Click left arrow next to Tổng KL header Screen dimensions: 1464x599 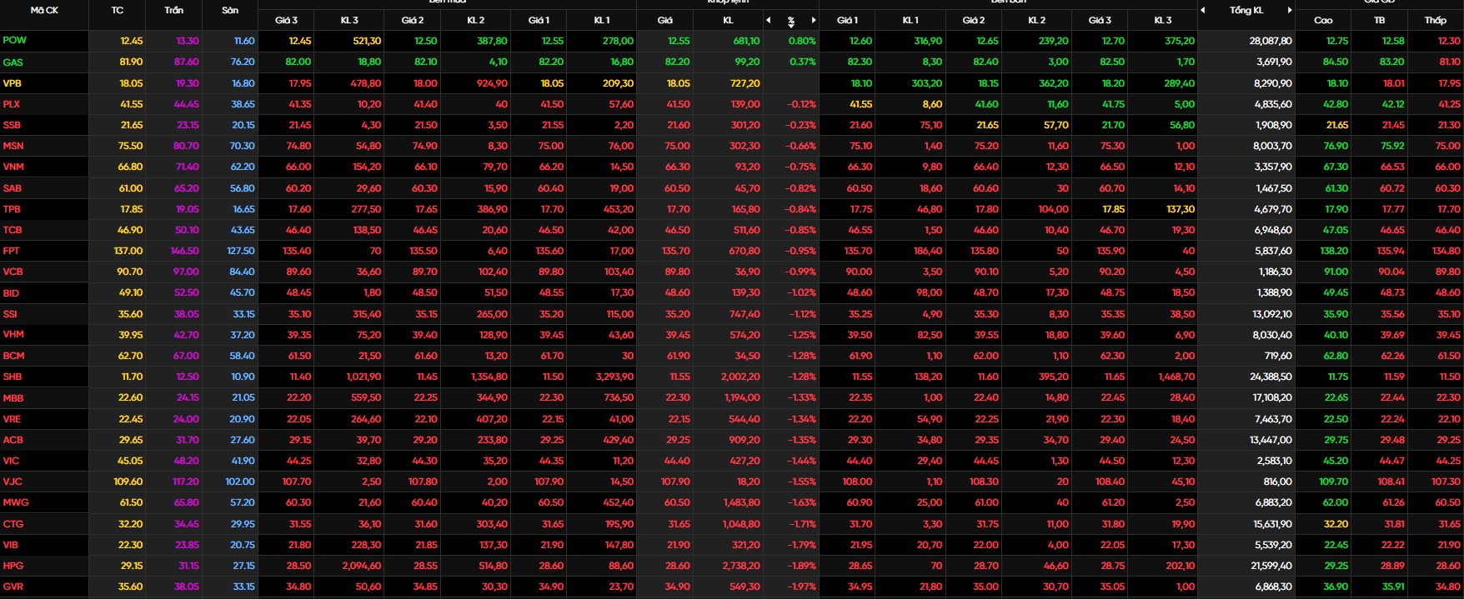(x=1203, y=10)
